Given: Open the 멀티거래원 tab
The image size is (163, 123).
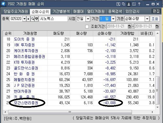Looking at the screenshot, I should point(96,11).
